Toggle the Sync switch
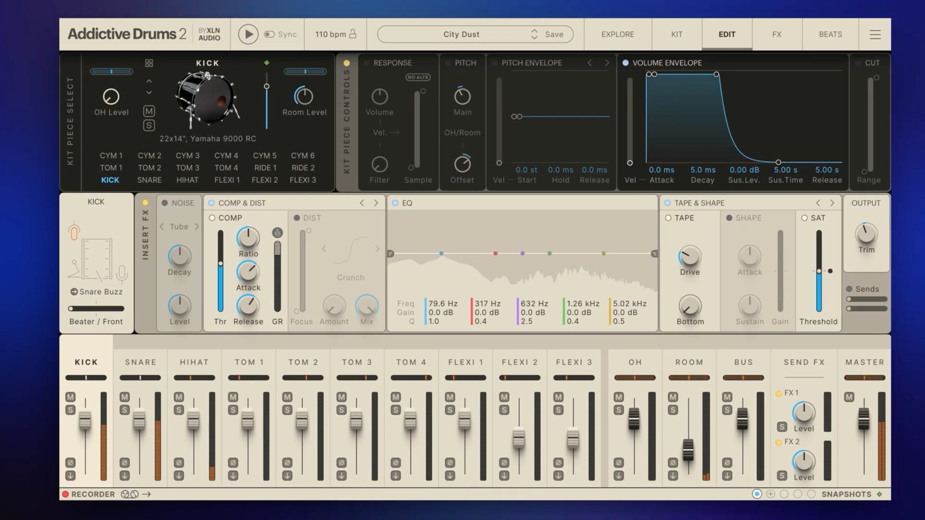Viewport: 925px width, 520px height. [269, 34]
